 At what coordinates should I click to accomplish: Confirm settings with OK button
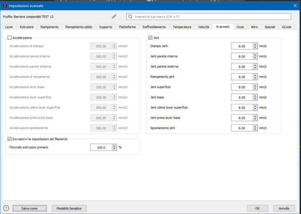point(257,208)
